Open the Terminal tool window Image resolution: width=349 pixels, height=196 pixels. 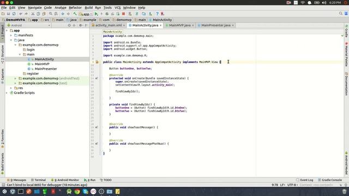point(38,180)
